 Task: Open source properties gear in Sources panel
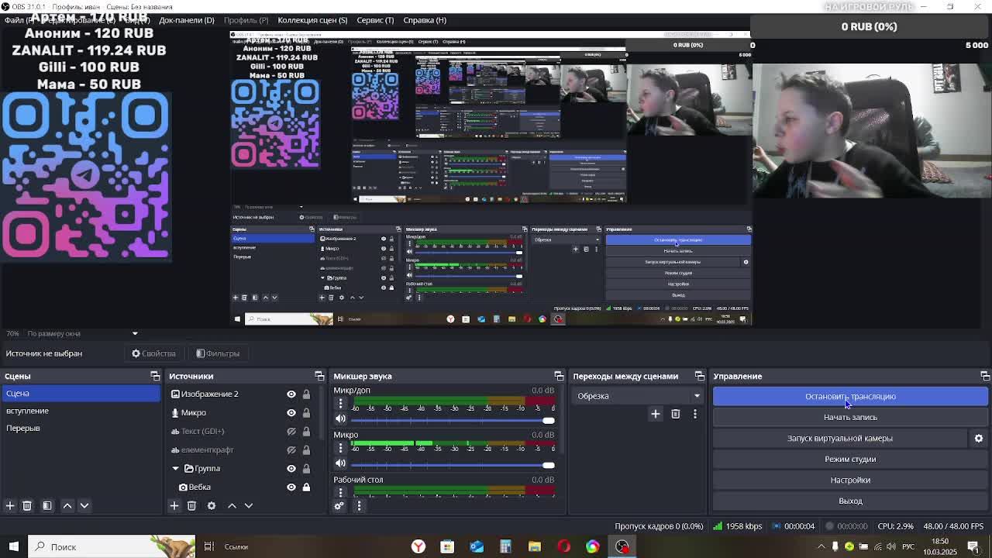point(212,505)
